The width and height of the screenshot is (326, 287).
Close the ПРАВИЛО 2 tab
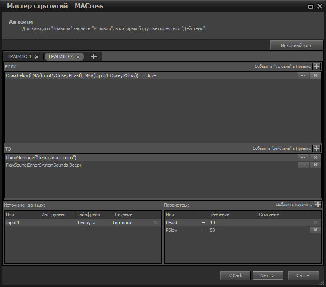click(78, 57)
